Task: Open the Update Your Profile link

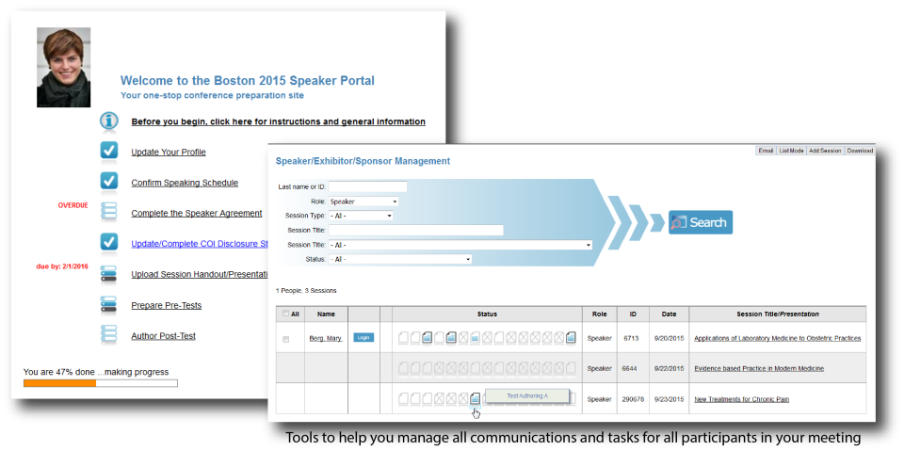Action: pos(169,153)
